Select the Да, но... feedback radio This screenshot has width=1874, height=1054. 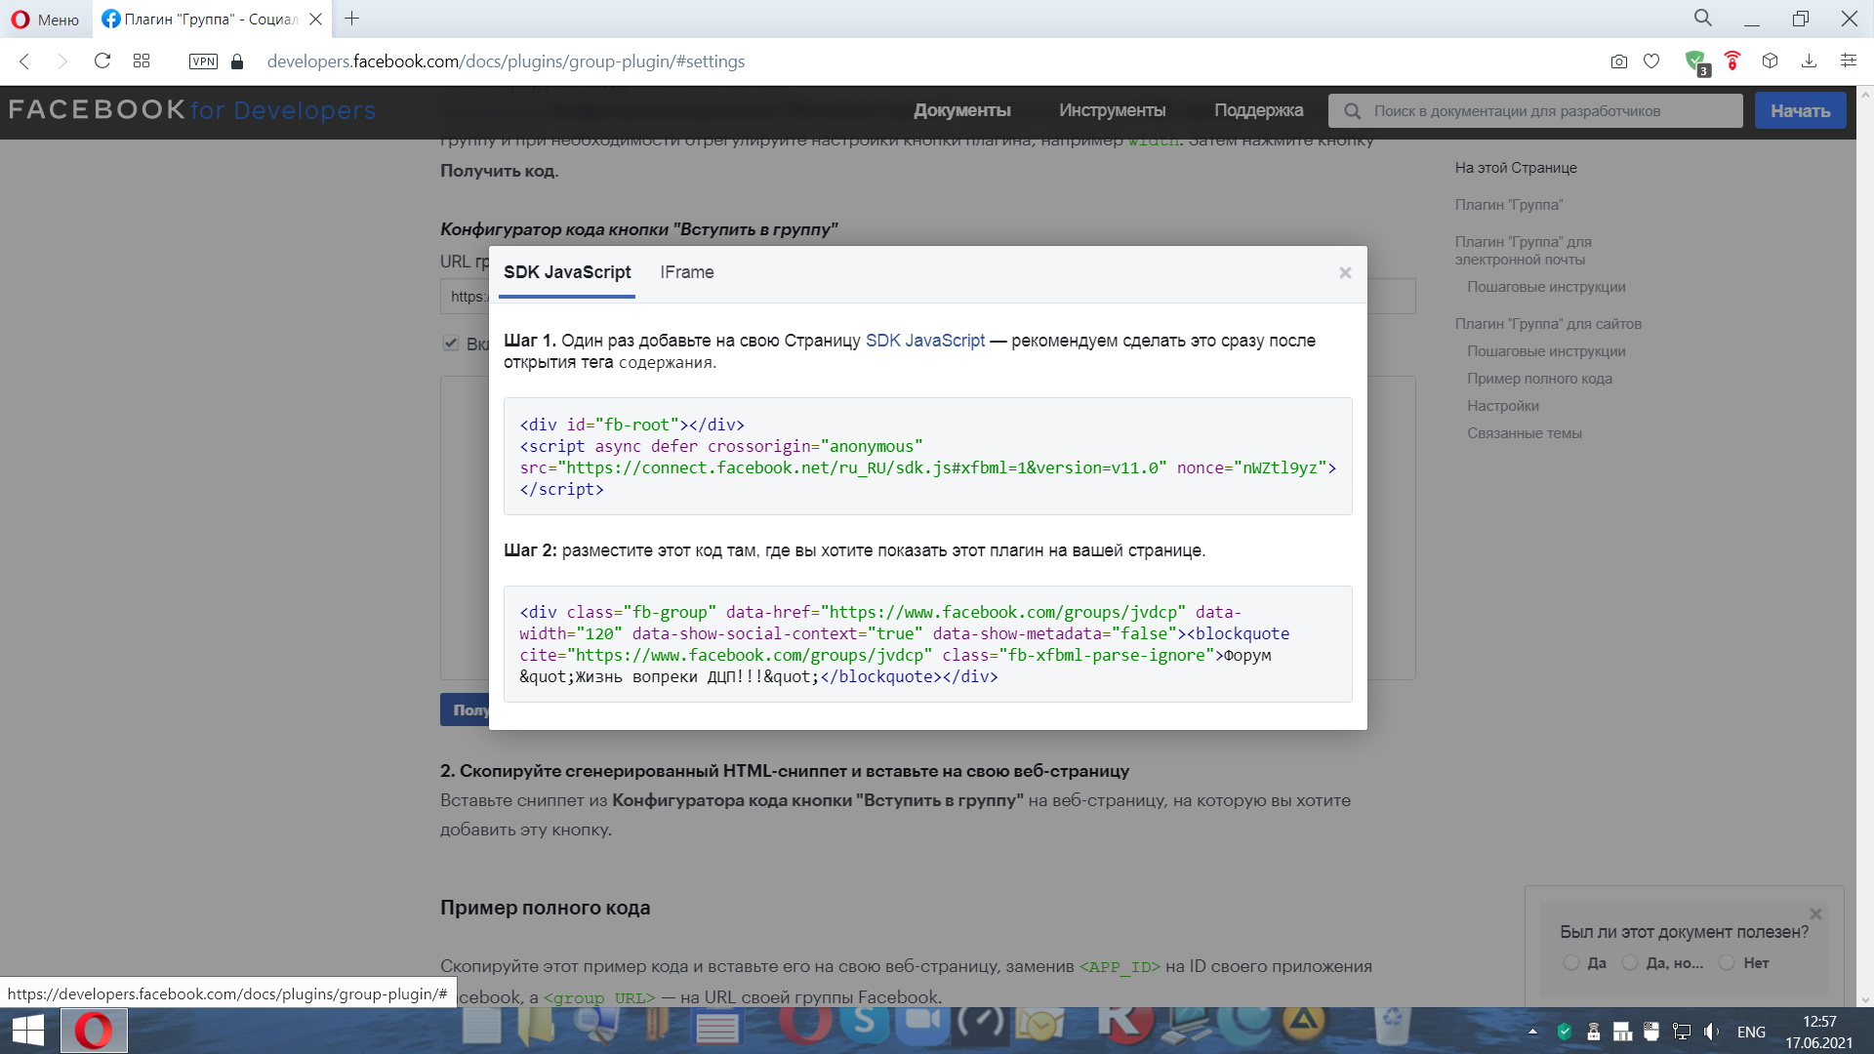pos(1630,963)
